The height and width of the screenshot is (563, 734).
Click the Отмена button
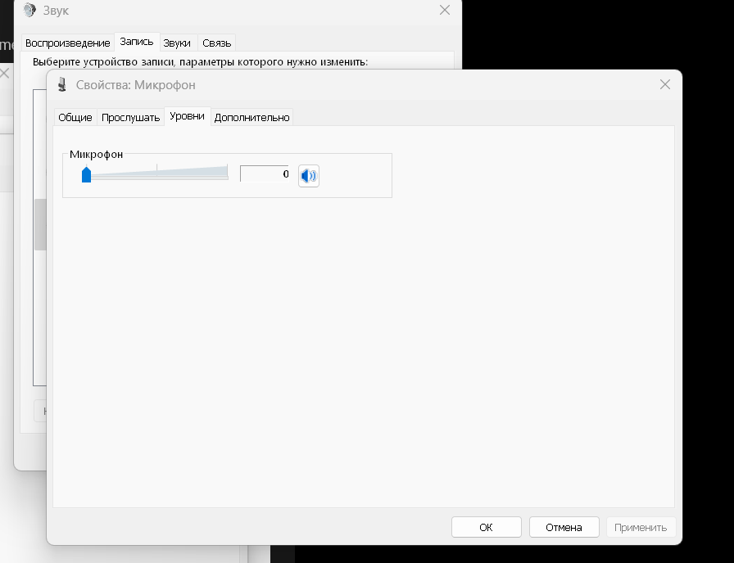click(x=564, y=527)
